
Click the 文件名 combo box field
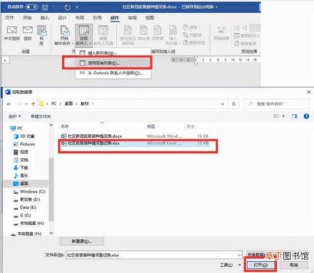click(x=154, y=255)
